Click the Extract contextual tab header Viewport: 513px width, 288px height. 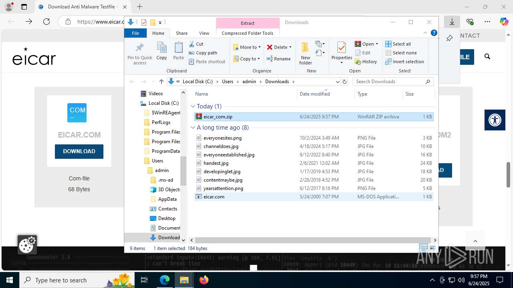coord(247,23)
